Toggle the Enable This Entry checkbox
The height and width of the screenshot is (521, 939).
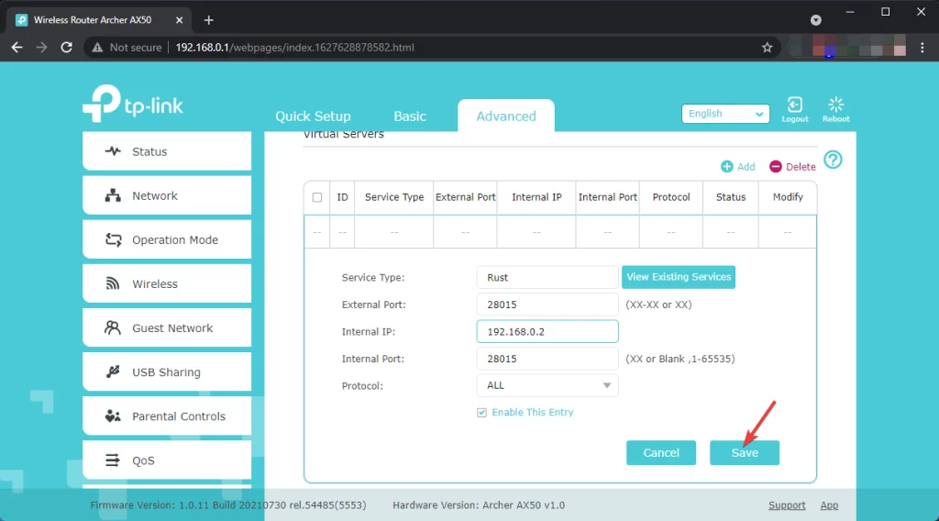click(x=481, y=413)
